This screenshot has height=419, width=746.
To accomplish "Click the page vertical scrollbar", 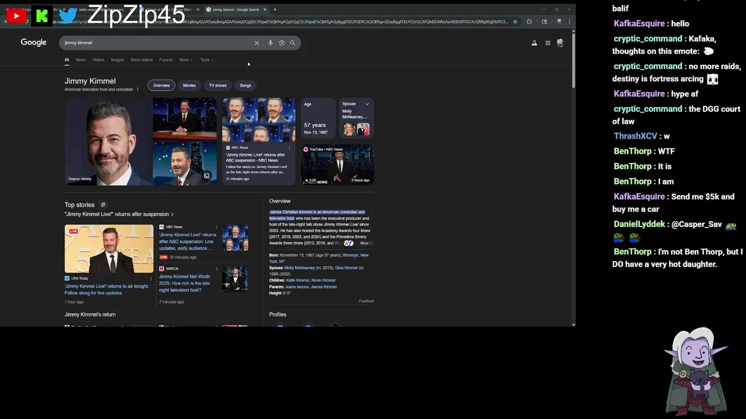I will (x=573, y=61).
